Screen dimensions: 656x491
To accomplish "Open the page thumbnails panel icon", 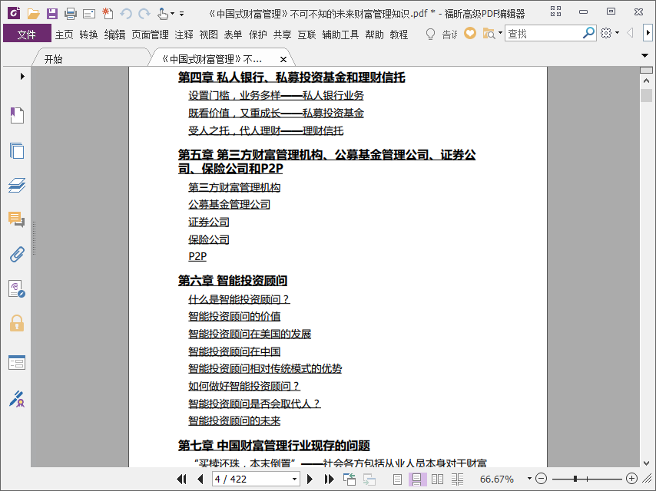I will click(17, 150).
